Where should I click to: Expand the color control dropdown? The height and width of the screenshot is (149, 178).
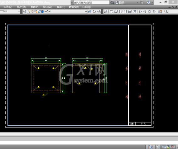pyautogui.click(x=19, y=11)
